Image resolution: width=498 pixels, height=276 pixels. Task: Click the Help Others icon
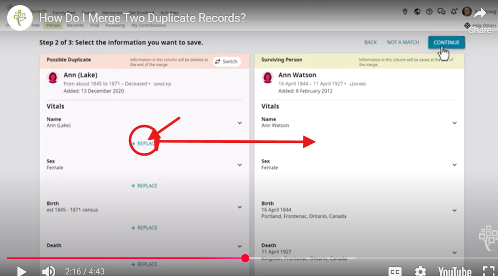467,25
